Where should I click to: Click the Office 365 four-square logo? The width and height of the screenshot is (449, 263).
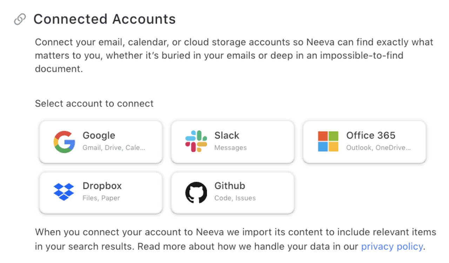point(328,141)
